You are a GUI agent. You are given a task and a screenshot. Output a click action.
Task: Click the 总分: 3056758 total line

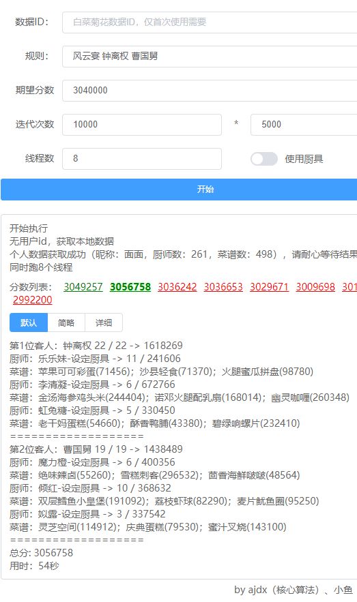click(x=41, y=553)
